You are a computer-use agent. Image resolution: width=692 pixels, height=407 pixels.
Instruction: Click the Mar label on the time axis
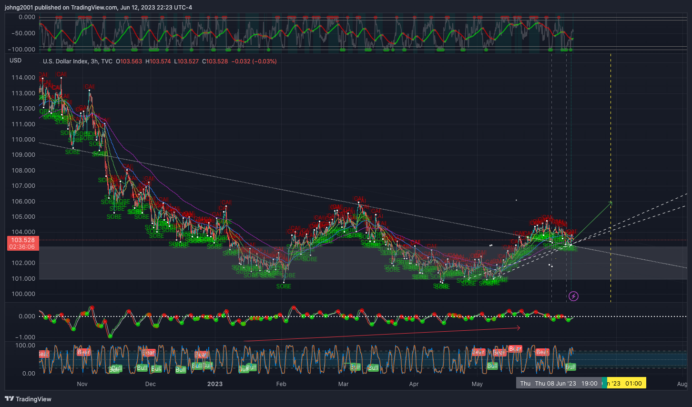pyautogui.click(x=343, y=384)
